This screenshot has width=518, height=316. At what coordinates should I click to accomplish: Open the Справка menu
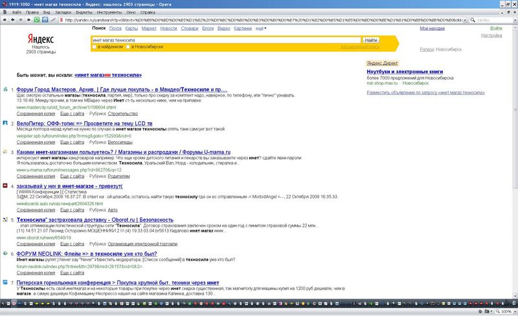pyautogui.click(x=148, y=12)
